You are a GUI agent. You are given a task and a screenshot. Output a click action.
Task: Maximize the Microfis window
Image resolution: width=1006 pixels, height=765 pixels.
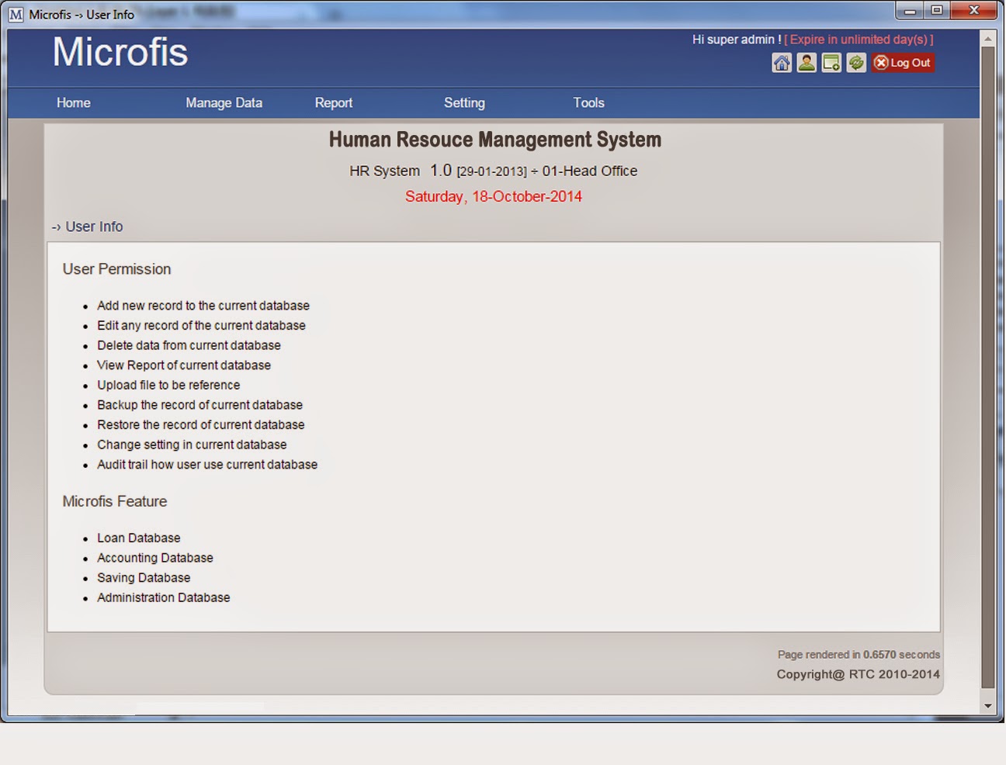(x=937, y=11)
